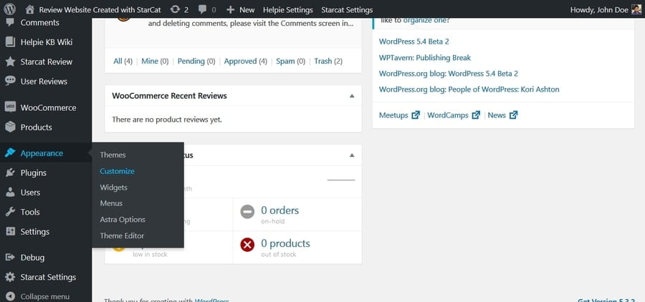Click the plus New icon
The height and width of the screenshot is (302, 645).
(230, 9)
